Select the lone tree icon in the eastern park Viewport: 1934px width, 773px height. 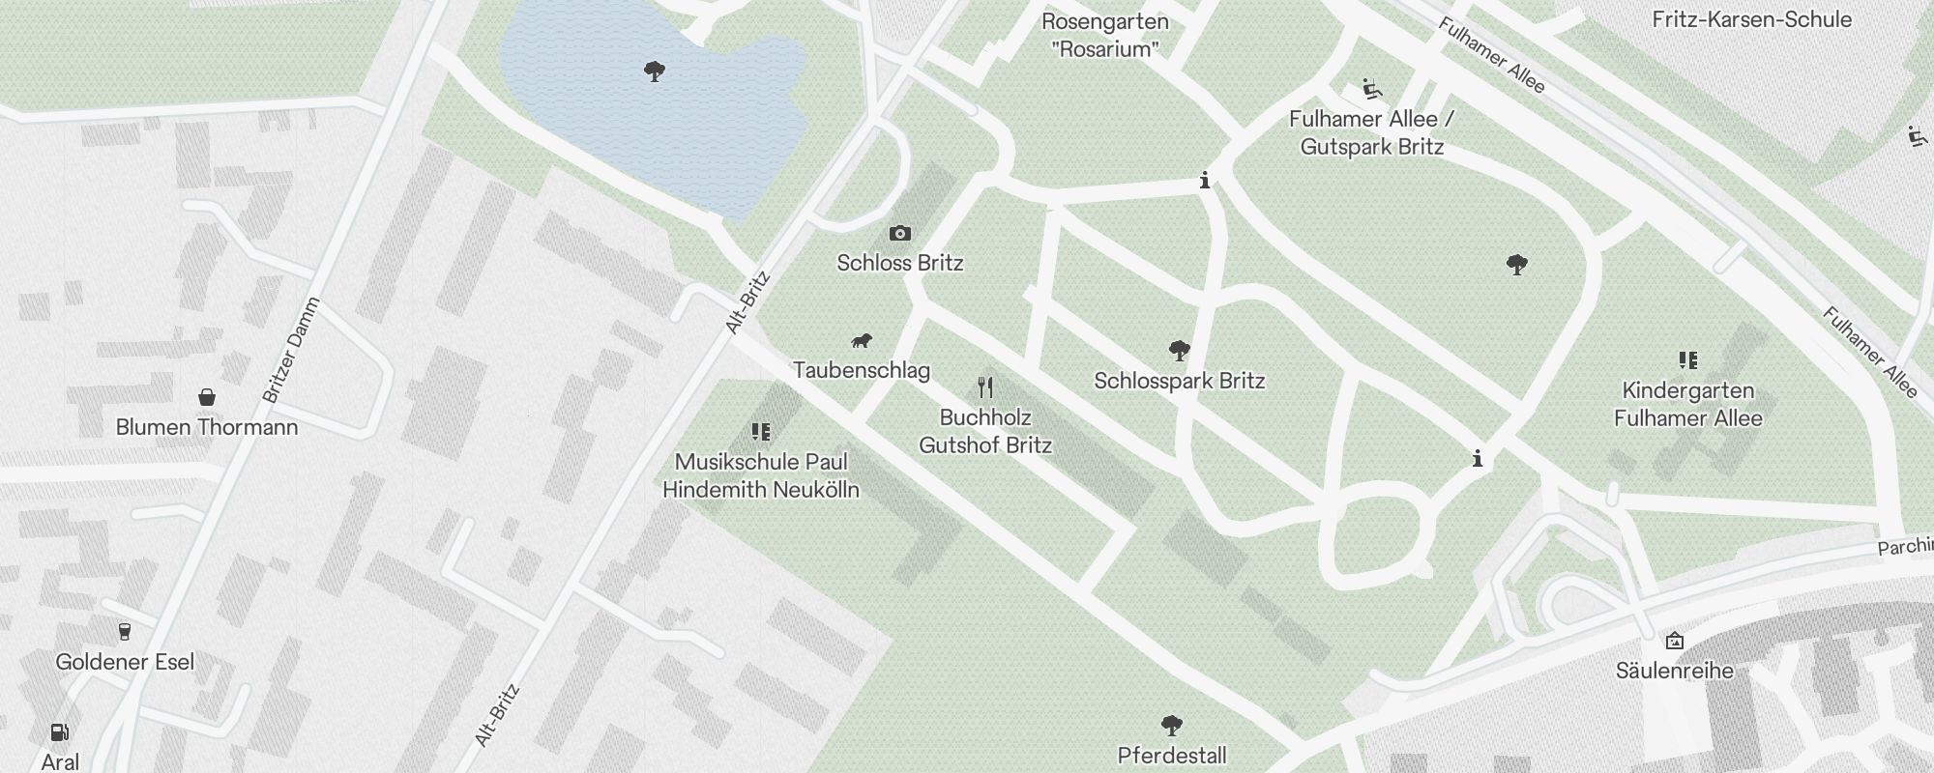(x=1517, y=264)
